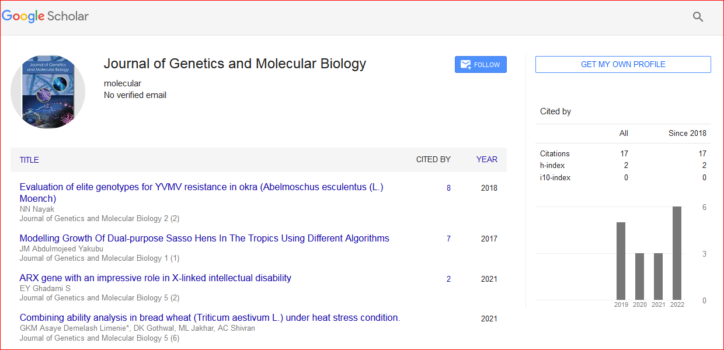Click the i10-index metric label

555,177
